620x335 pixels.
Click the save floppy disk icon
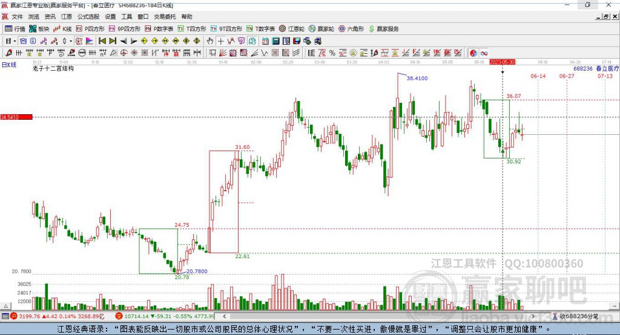297,41
